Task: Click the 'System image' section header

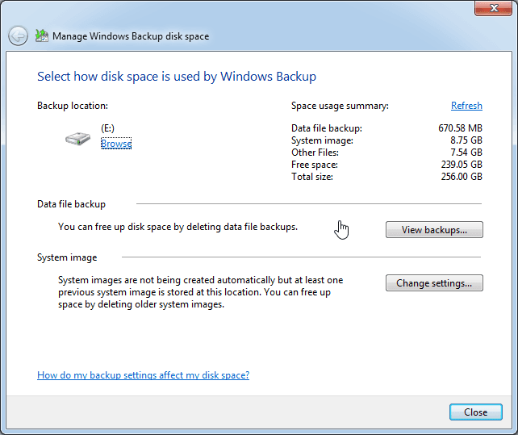Action: pyautogui.click(x=67, y=257)
